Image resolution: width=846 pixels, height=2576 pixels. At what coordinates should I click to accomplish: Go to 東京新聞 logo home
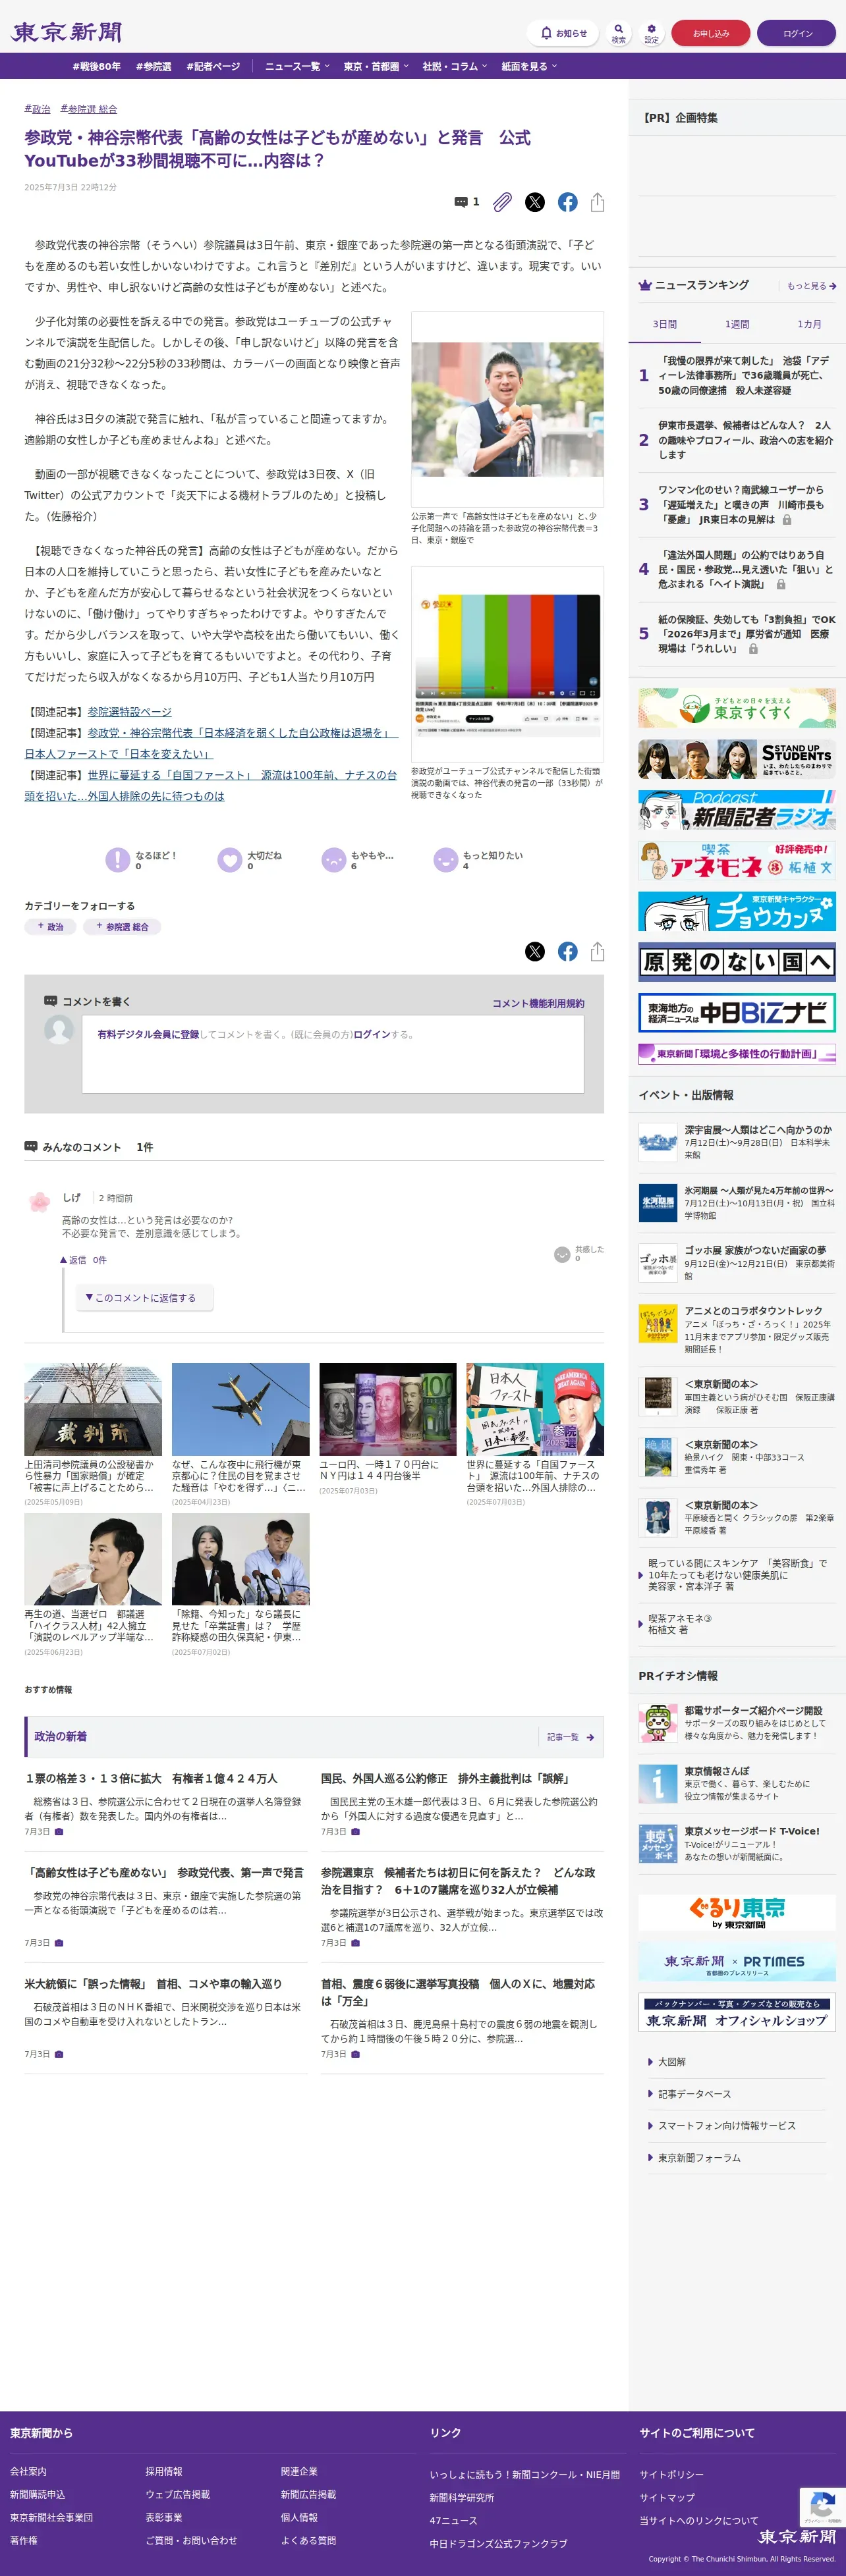[66, 32]
